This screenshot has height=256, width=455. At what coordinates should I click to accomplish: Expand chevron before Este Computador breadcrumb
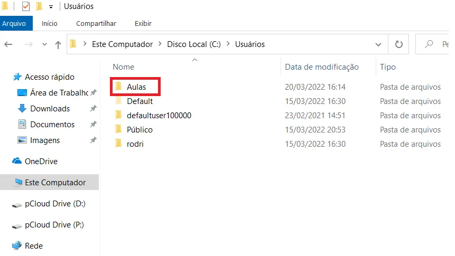[85, 44]
